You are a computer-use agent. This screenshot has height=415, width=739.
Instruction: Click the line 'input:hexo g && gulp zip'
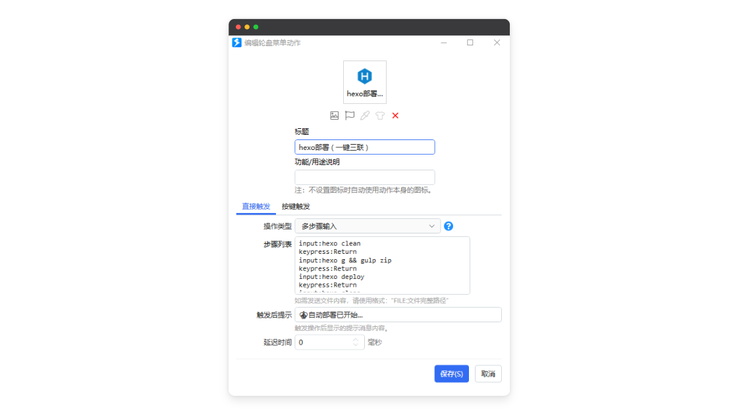tap(345, 260)
